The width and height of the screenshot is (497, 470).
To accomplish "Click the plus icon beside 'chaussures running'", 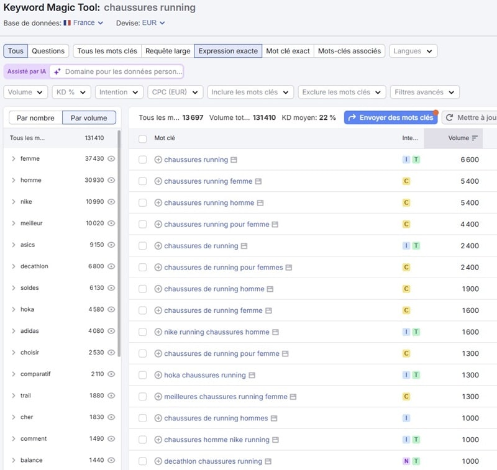I will click(158, 160).
